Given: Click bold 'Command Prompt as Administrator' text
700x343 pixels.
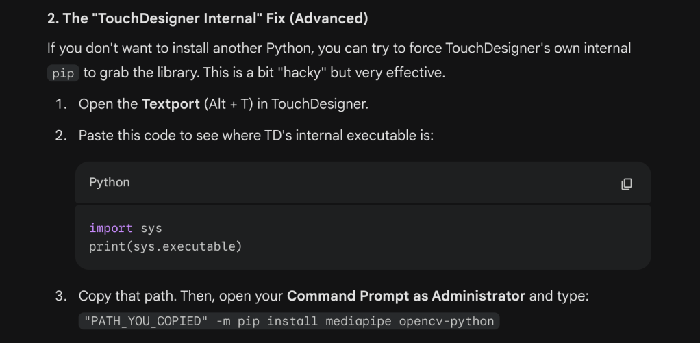Looking at the screenshot, I should pyautogui.click(x=405, y=296).
